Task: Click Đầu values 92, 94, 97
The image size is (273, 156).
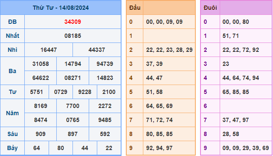Action: coord(159,148)
